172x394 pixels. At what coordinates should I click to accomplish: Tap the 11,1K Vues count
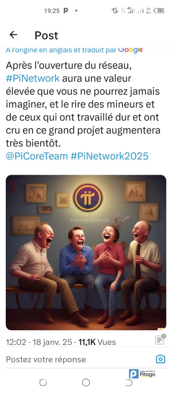point(97,342)
